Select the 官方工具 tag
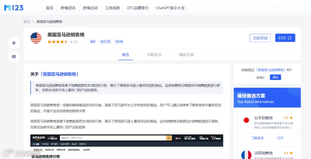Viewport: 311px width, 159px height. pyautogui.click(x=105, y=42)
